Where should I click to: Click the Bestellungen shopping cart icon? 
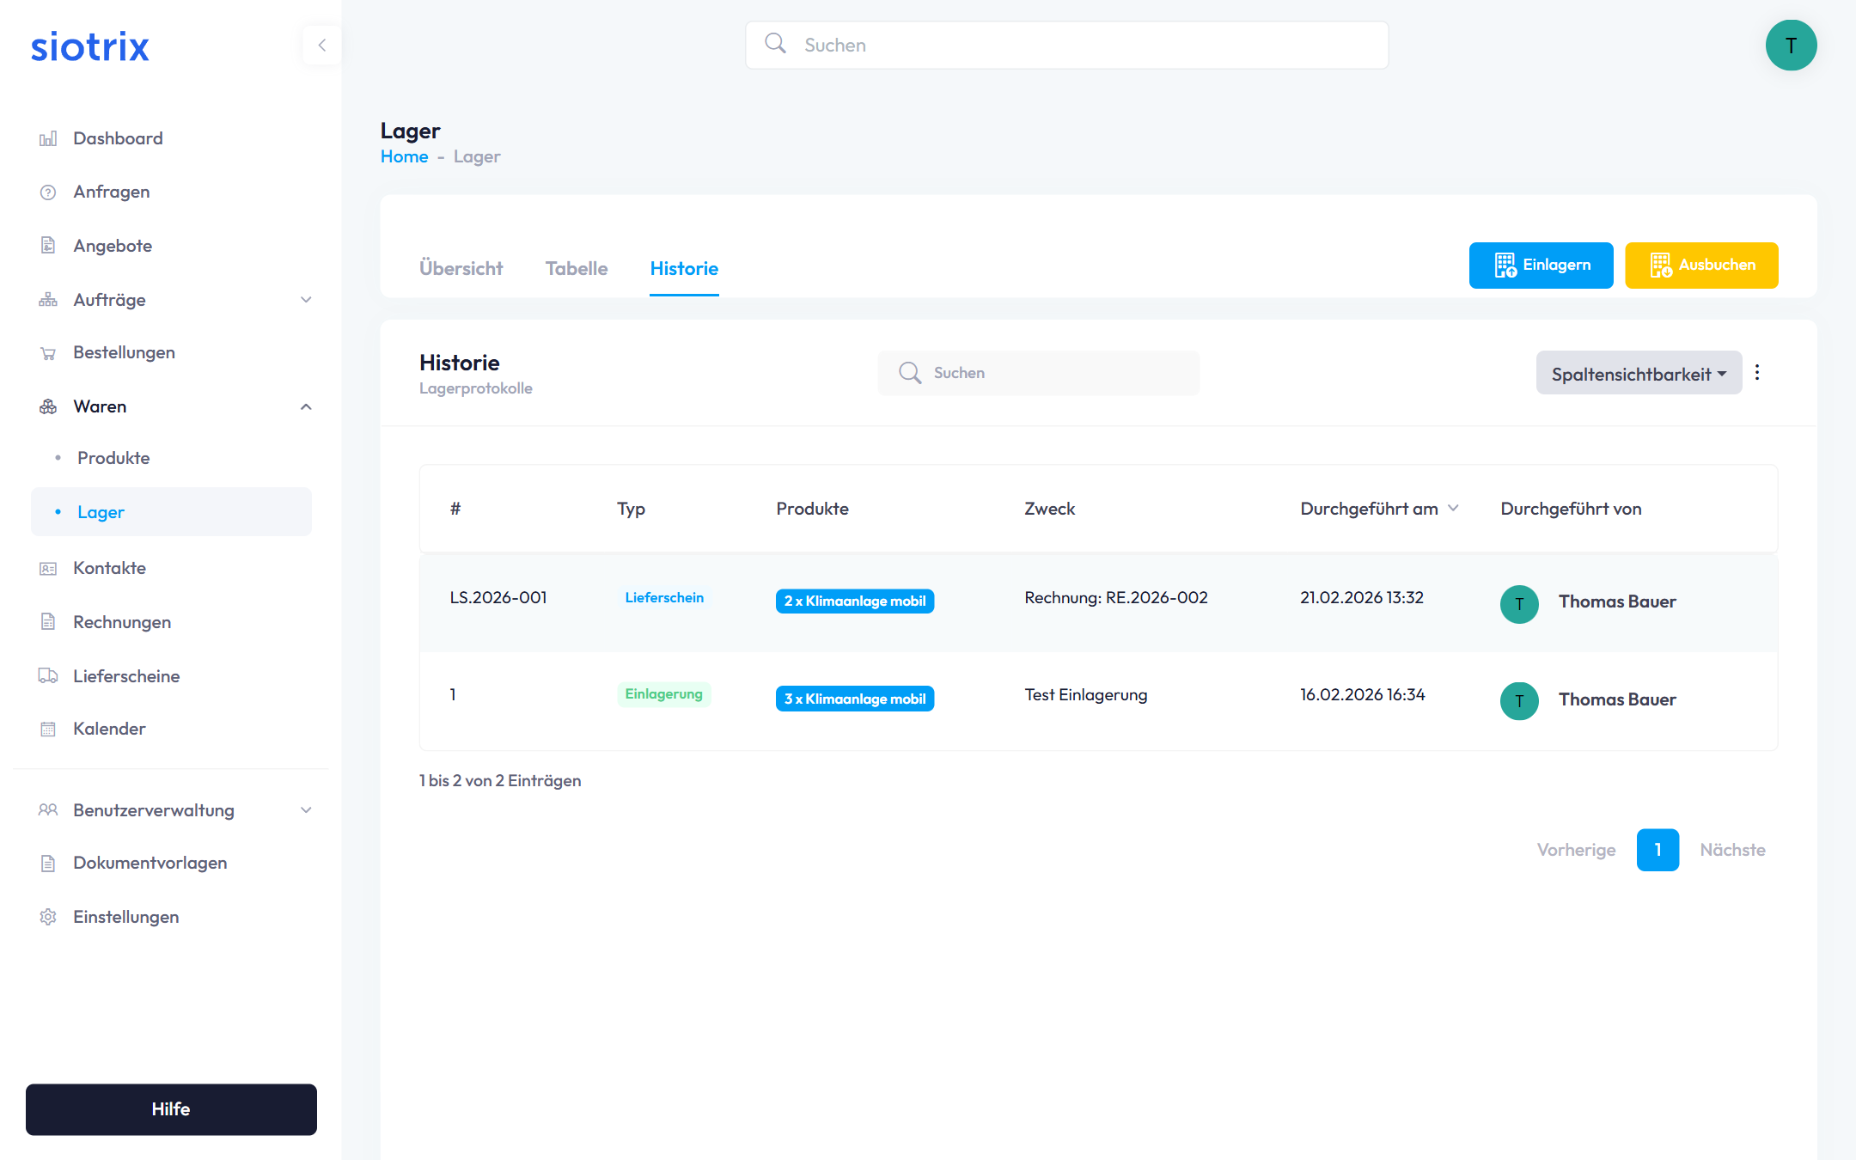[x=48, y=353]
